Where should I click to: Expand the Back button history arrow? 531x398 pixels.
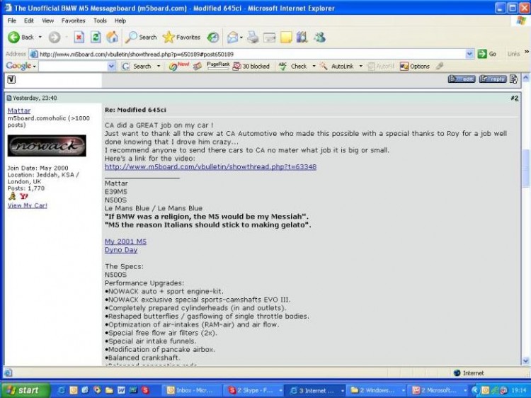click(40, 37)
